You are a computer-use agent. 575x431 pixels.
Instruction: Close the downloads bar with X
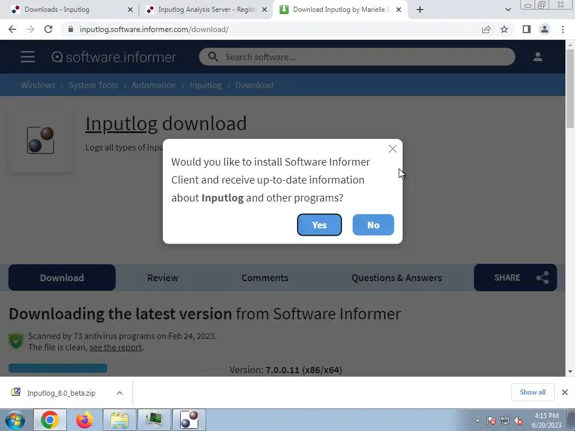pyautogui.click(x=565, y=392)
